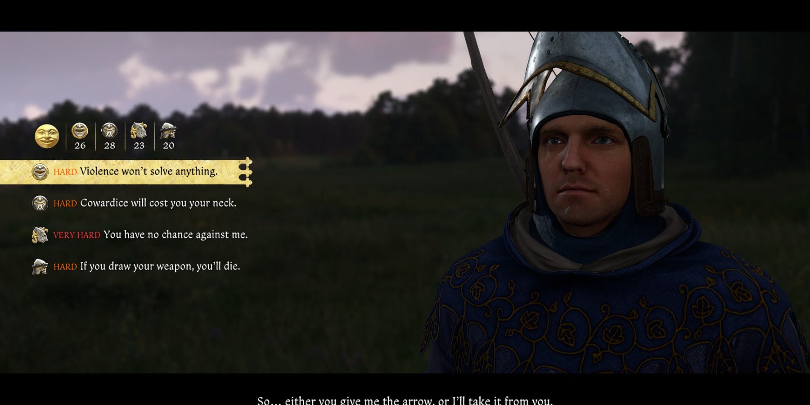810x405 pixels.
Task: Choose 'Violence won't solve anything.' dialogue option
Action: 126,172
